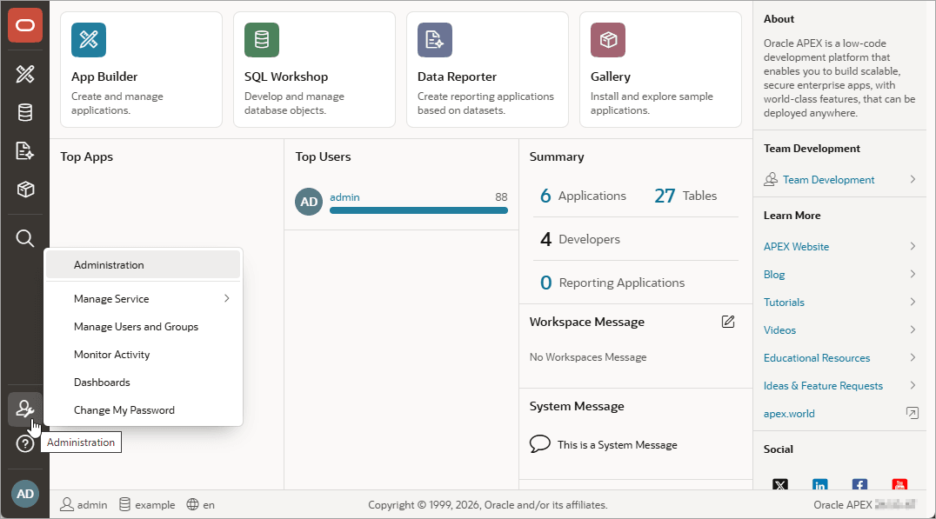Click the AD account avatar in the sidebar
This screenshot has height=519, width=936.
click(25, 494)
